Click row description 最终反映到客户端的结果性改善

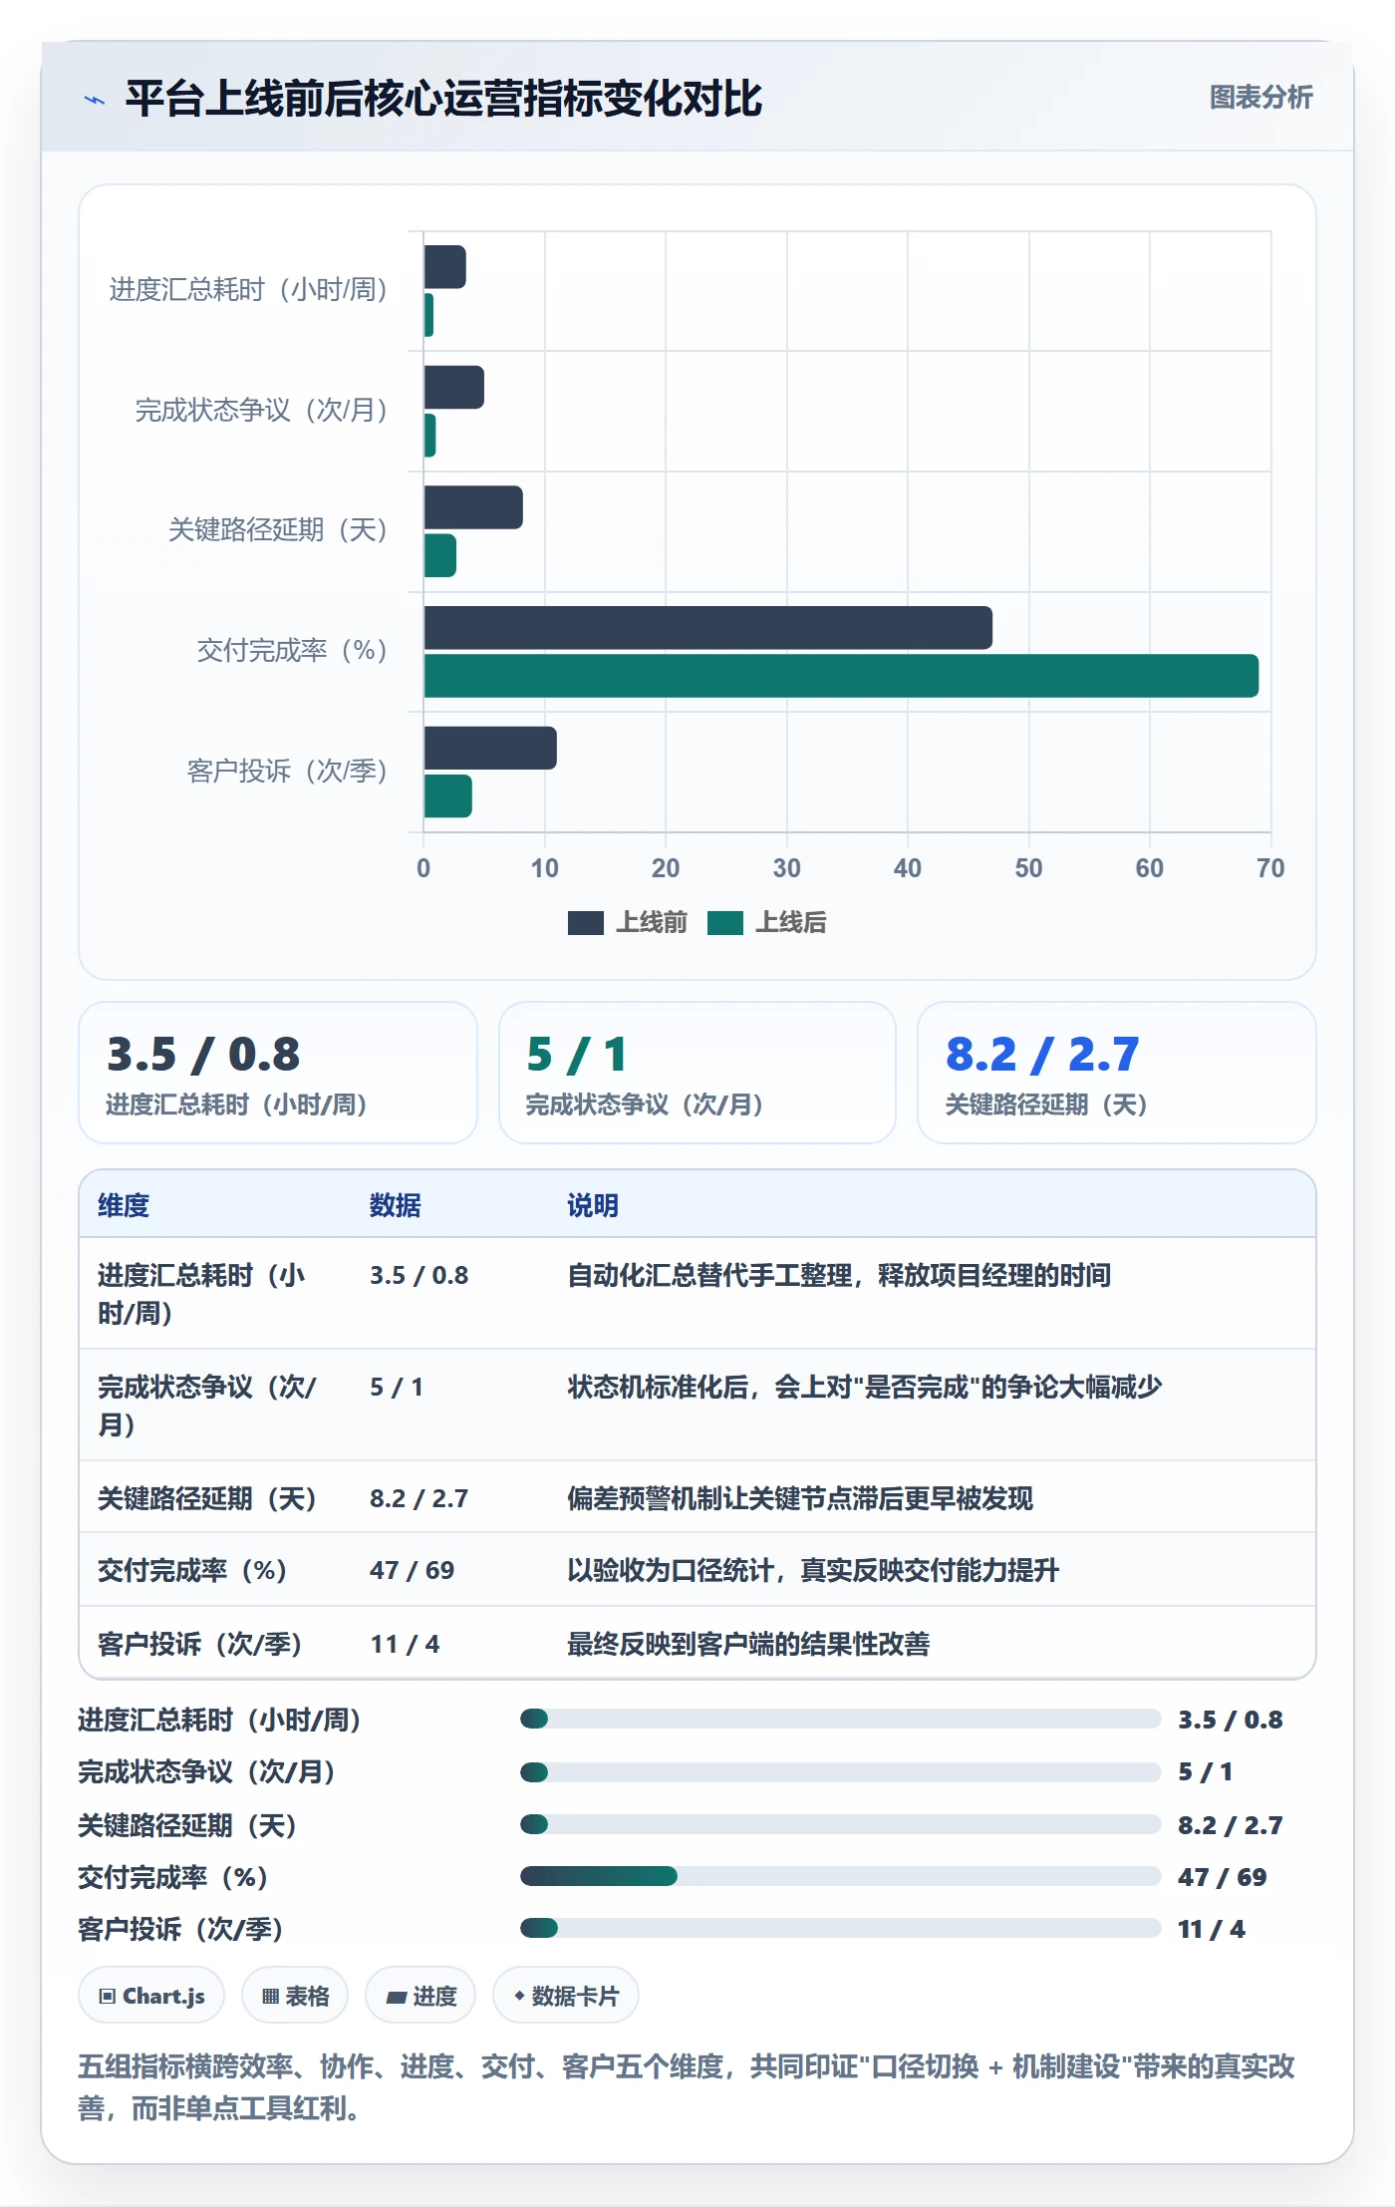pos(748,1644)
